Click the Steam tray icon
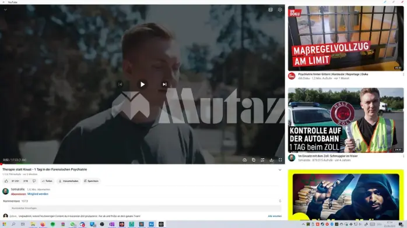Viewport: 407px width, 228px height. 322,224
